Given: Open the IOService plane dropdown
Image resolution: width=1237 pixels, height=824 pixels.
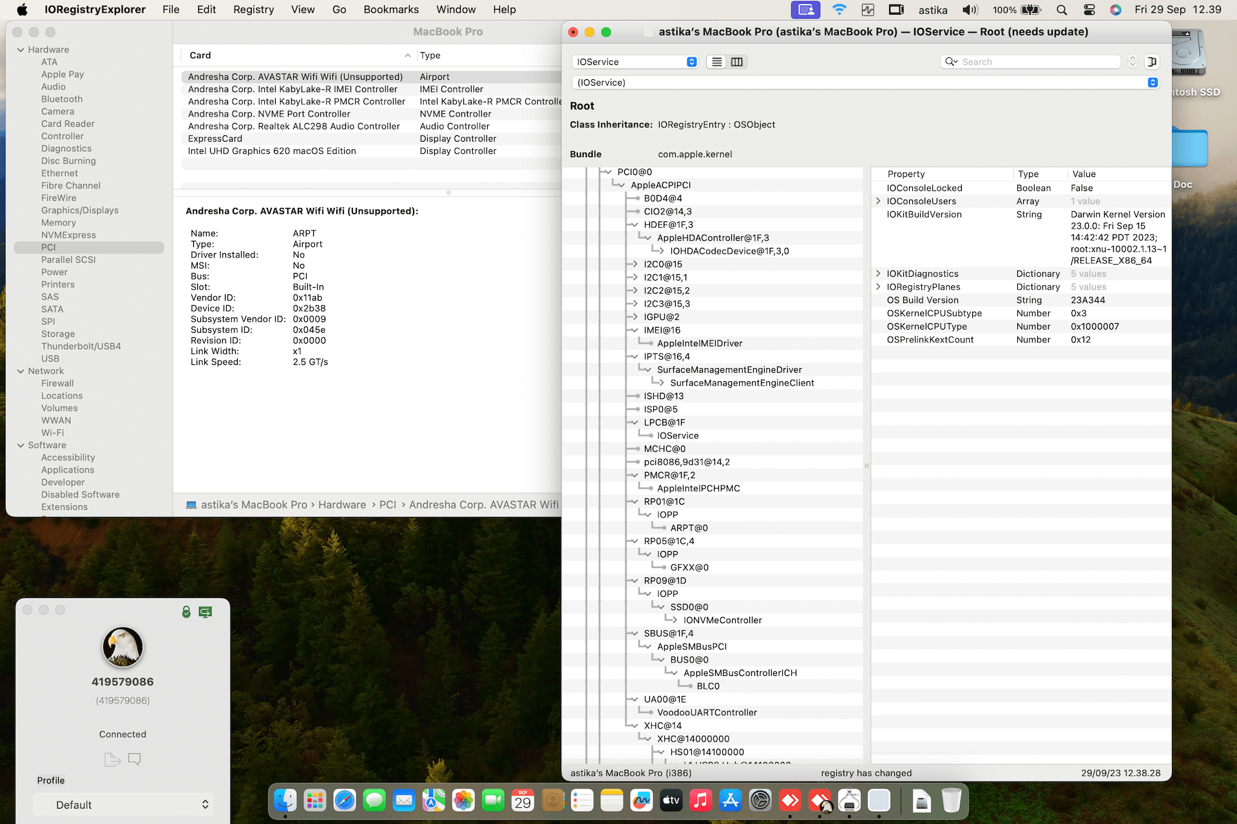Looking at the screenshot, I should (x=635, y=62).
